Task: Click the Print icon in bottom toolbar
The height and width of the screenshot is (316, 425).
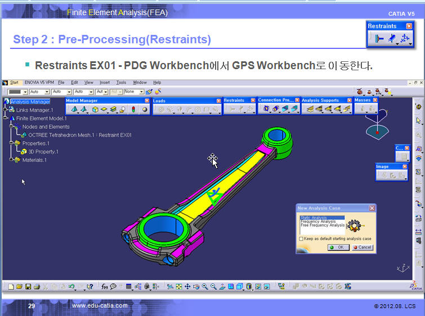Action: [x=37, y=287]
